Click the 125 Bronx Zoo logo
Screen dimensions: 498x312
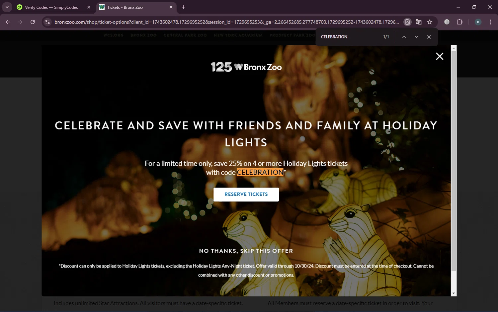coord(246,67)
